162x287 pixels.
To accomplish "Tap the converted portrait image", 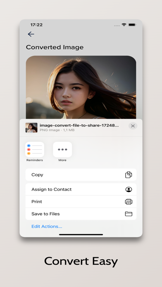I will pos(81,87).
